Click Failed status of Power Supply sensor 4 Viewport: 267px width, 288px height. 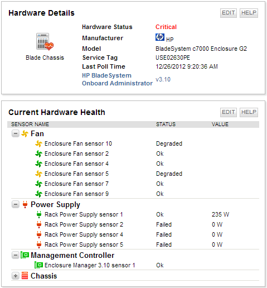pos(164,234)
